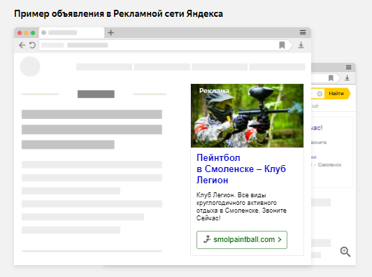The height and width of the screenshot is (277, 372).
Task: Open hamburger menu in front browser window
Action: [303, 32]
